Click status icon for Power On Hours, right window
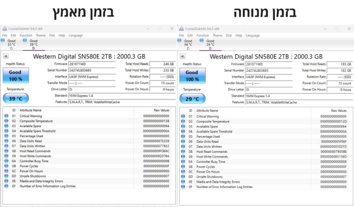 (183, 172)
